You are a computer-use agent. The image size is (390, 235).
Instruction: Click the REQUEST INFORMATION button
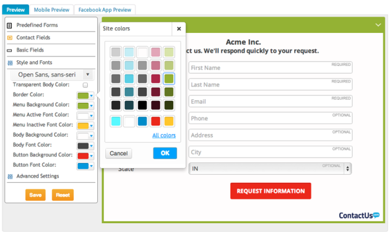coord(271,191)
